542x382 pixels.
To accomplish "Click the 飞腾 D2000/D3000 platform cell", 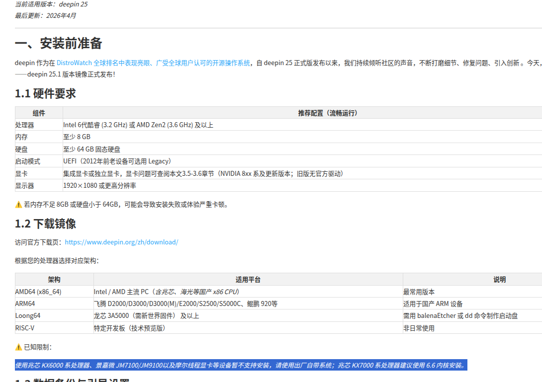I will [248, 304].
